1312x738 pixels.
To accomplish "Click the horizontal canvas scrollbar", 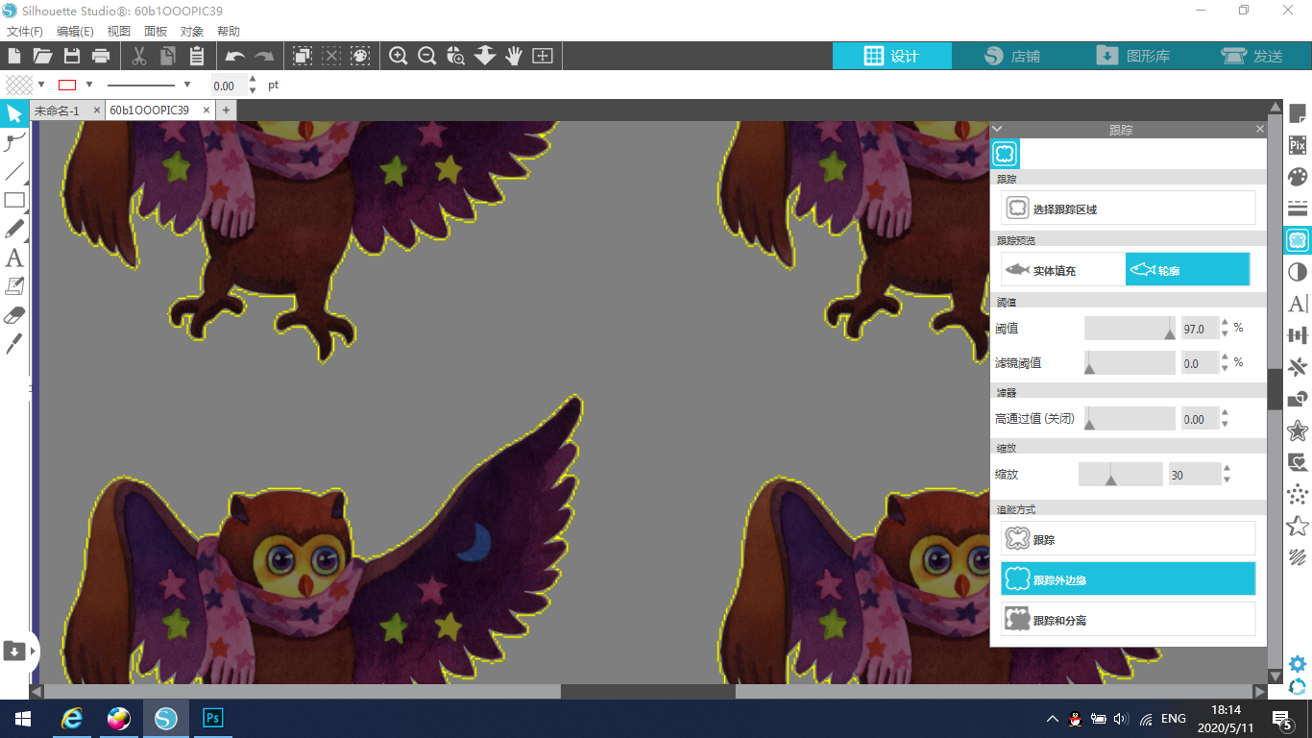I will [647, 691].
